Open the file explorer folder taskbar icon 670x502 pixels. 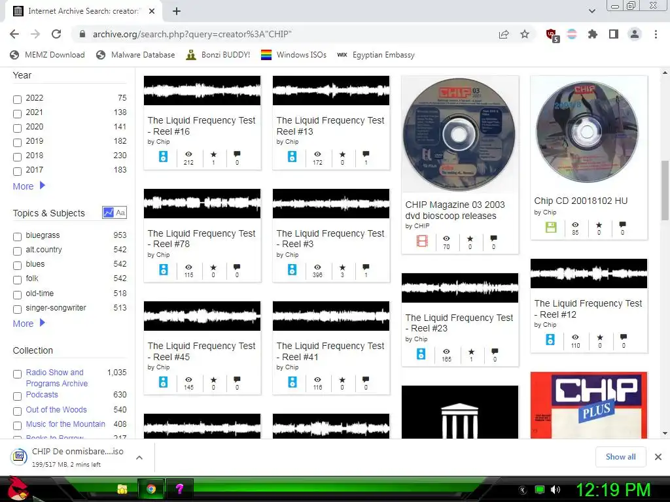[122, 489]
